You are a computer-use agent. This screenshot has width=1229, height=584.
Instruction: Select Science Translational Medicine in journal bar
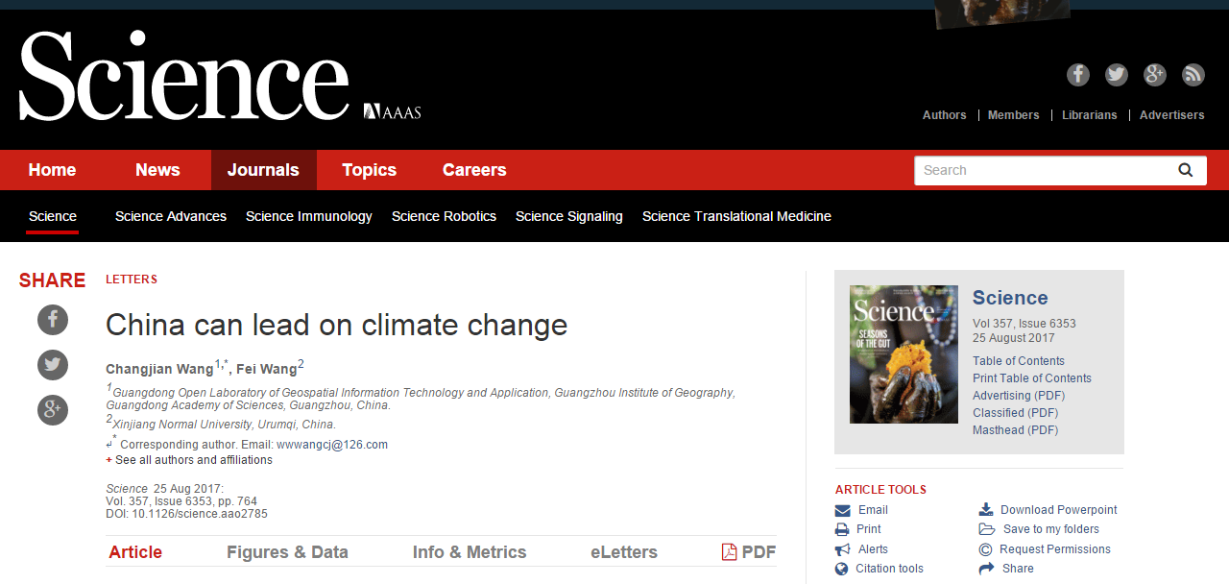click(736, 216)
